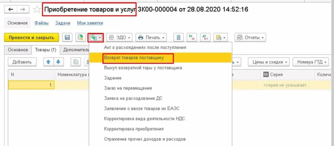Open the document structure list icon
Screen dimensions: 334x146
click(x=179, y=38)
